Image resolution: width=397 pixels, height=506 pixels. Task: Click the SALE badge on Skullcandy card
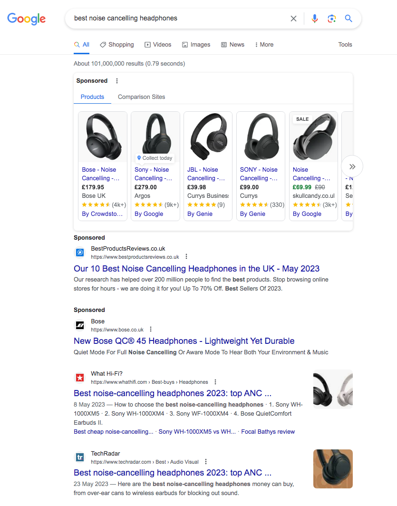coord(302,119)
